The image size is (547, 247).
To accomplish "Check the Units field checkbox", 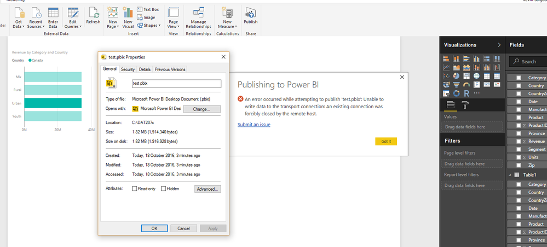I will pyautogui.click(x=519, y=157).
